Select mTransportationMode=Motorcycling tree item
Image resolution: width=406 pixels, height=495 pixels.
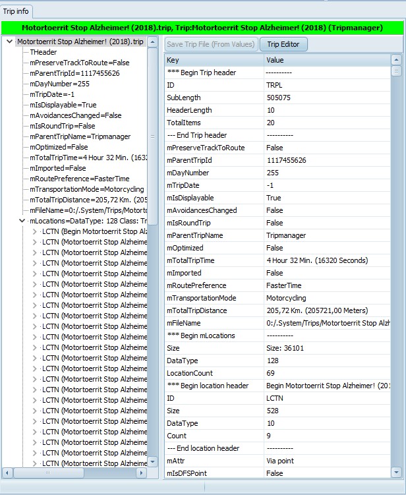[86, 189]
